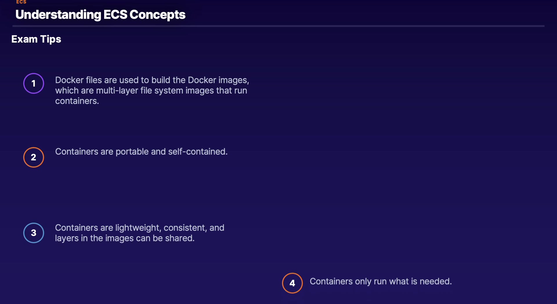This screenshot has height=304, width=557.
Task: Click 'layers in the images can be shared' line
Action: pos(125,238)
